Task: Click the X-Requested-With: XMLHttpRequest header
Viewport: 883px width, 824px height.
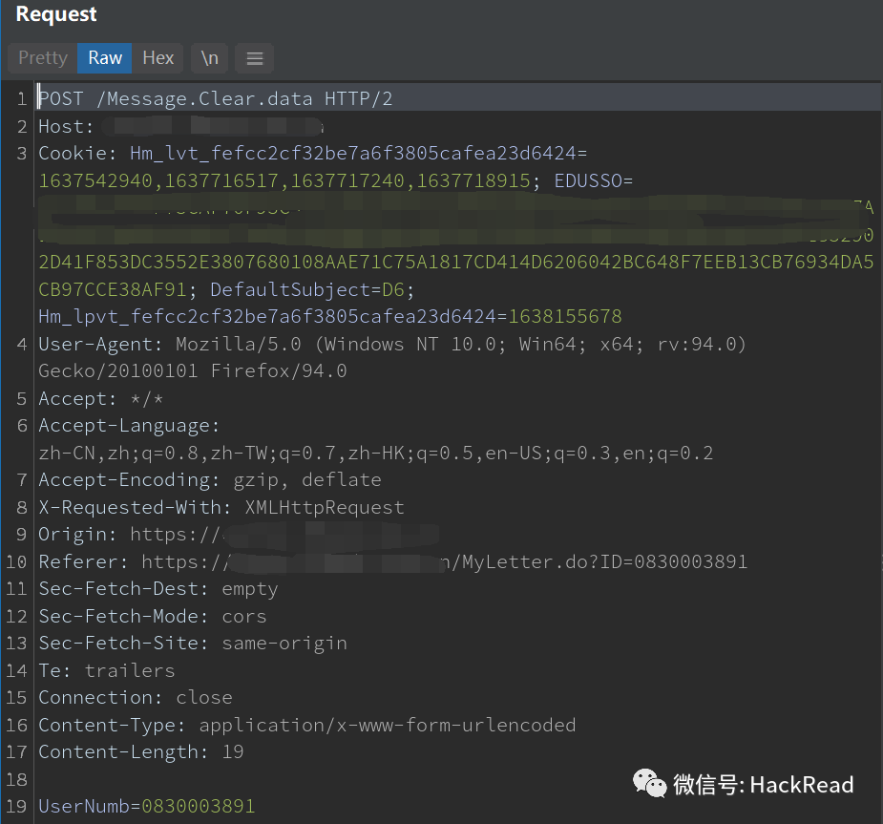Action: pyautogui.click(x=221, y=507)
